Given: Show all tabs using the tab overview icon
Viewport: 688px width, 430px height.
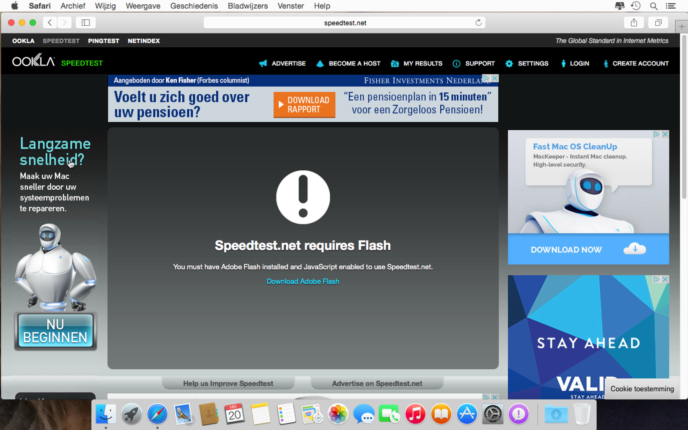Looking at the screenshot, I should tap(658, 22).
